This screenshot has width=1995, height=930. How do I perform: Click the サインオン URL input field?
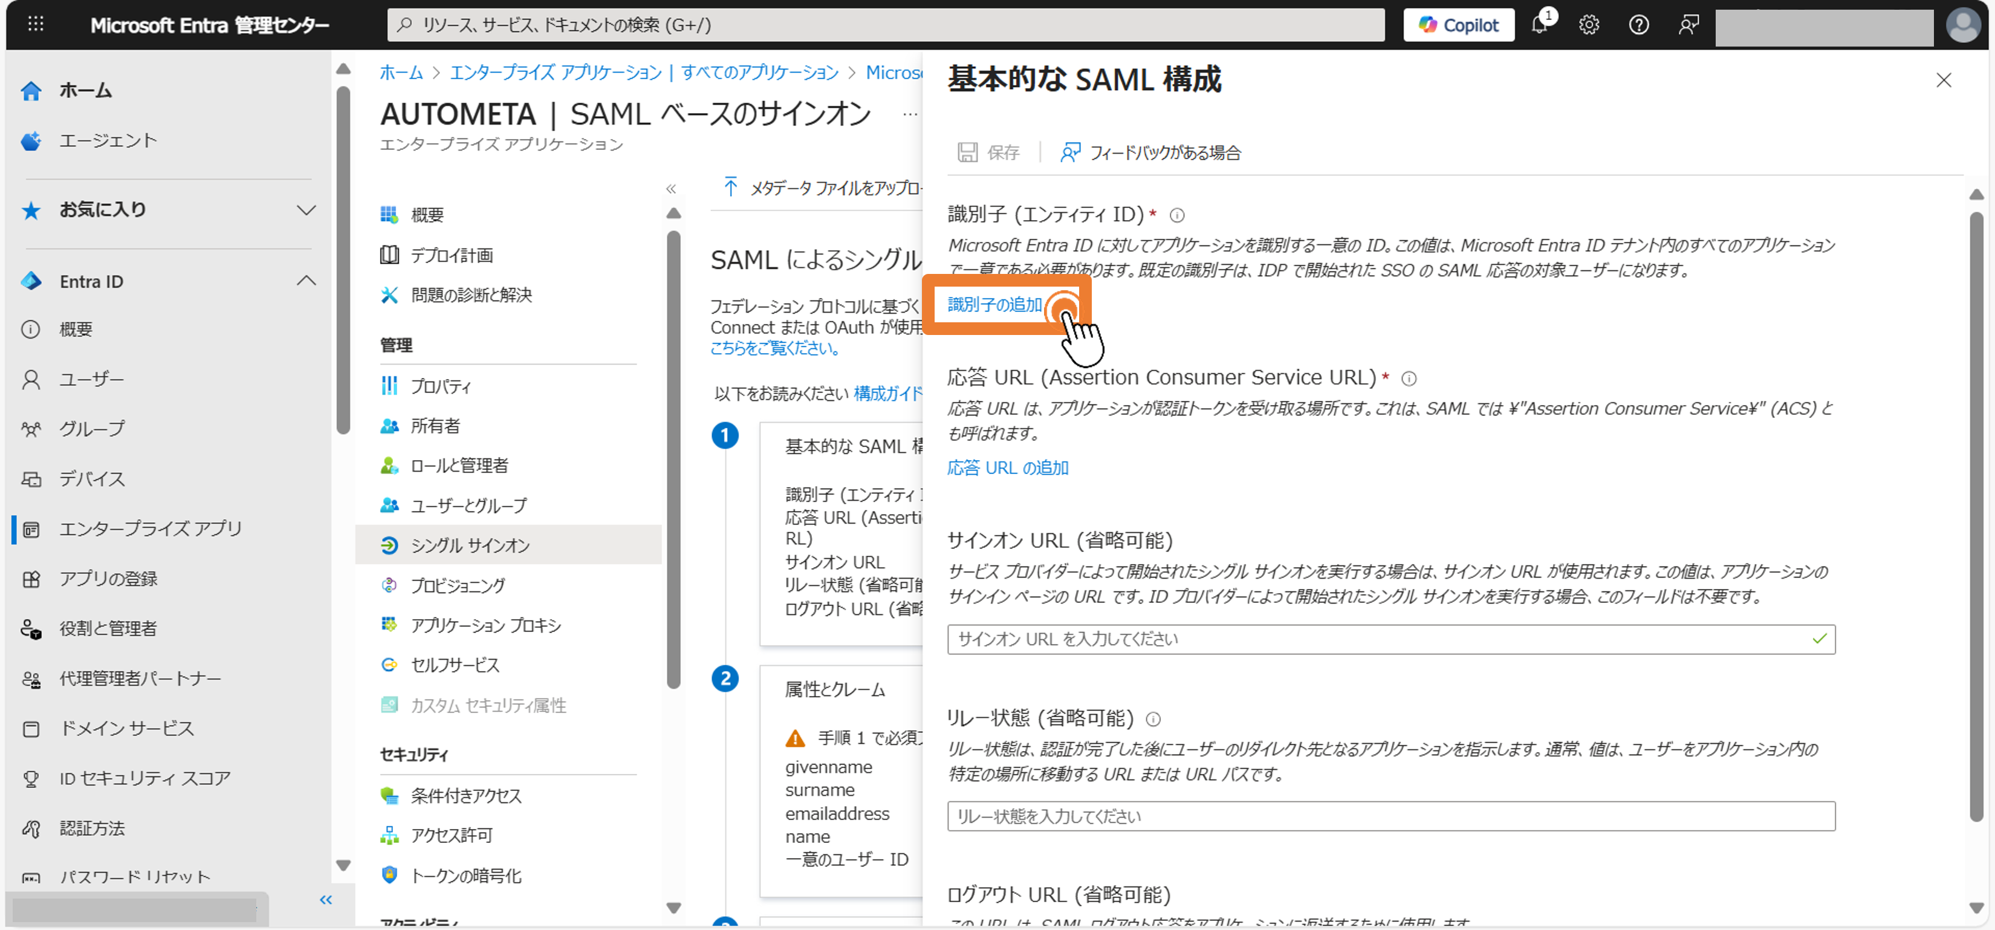(x=1391, y=639)
